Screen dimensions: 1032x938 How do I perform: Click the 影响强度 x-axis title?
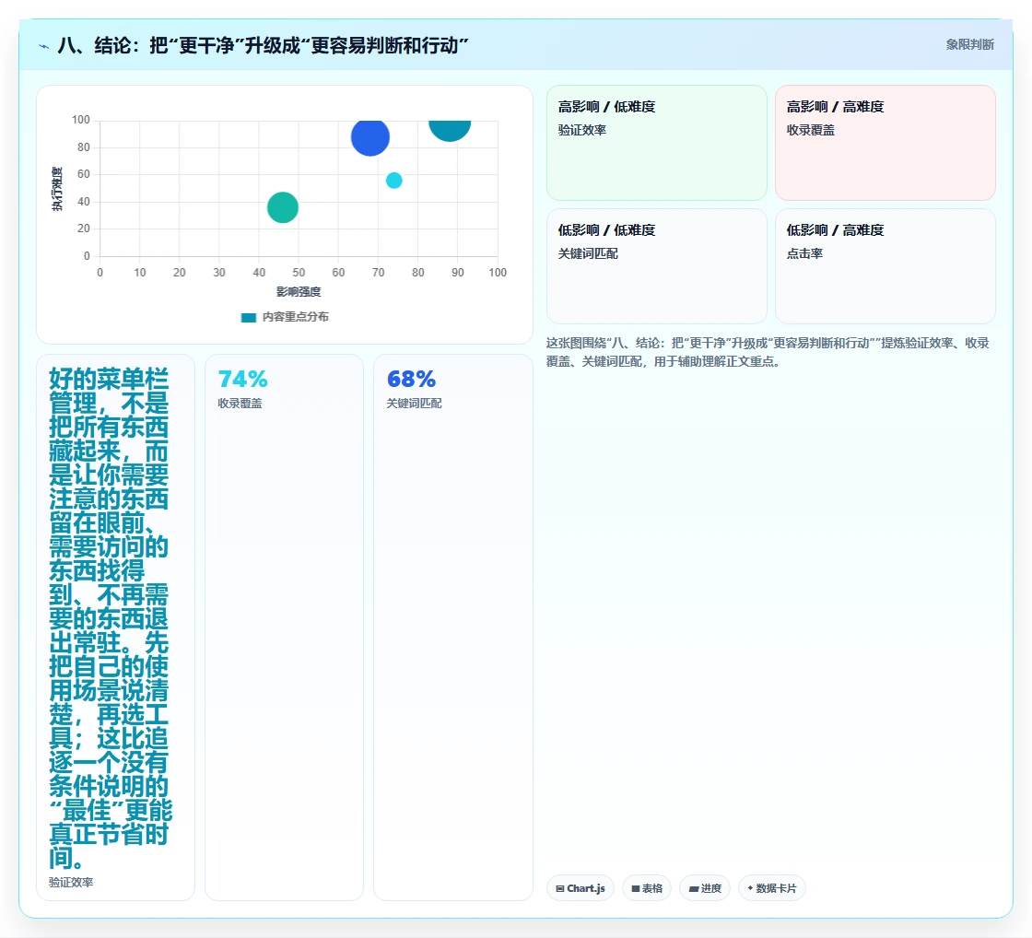point(299,291)
